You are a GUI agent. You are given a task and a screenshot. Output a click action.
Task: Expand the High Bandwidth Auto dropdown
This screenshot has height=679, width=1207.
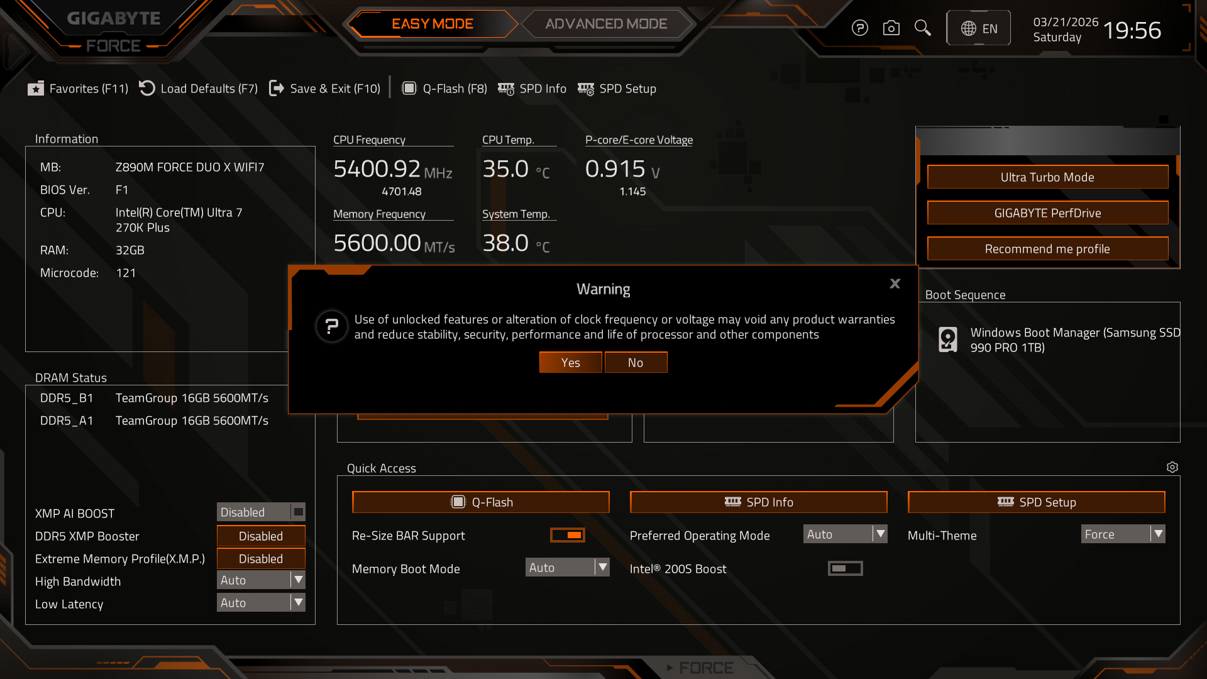(x=261, y=580)
